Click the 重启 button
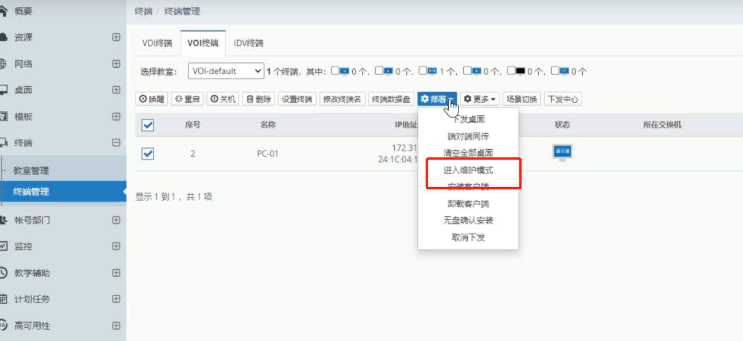 coord(187,99)
